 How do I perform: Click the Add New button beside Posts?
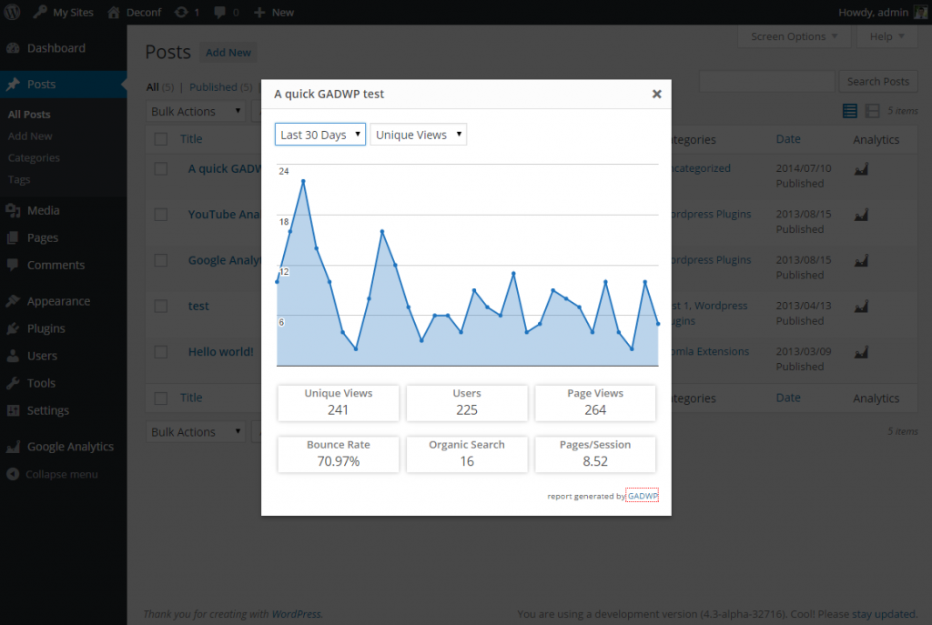click(228, 52)
